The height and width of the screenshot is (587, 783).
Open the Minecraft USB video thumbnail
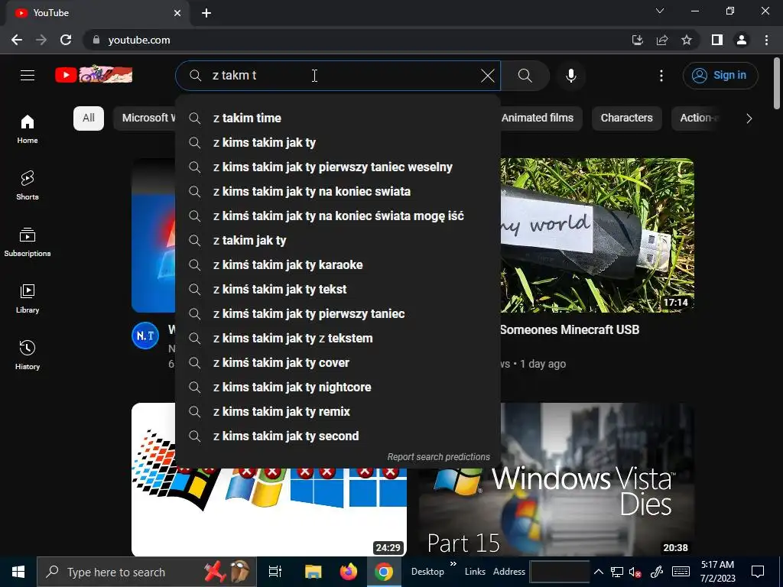coord(597,235)
